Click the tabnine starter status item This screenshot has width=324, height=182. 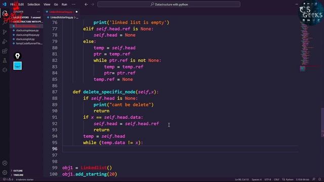(25, 179)
